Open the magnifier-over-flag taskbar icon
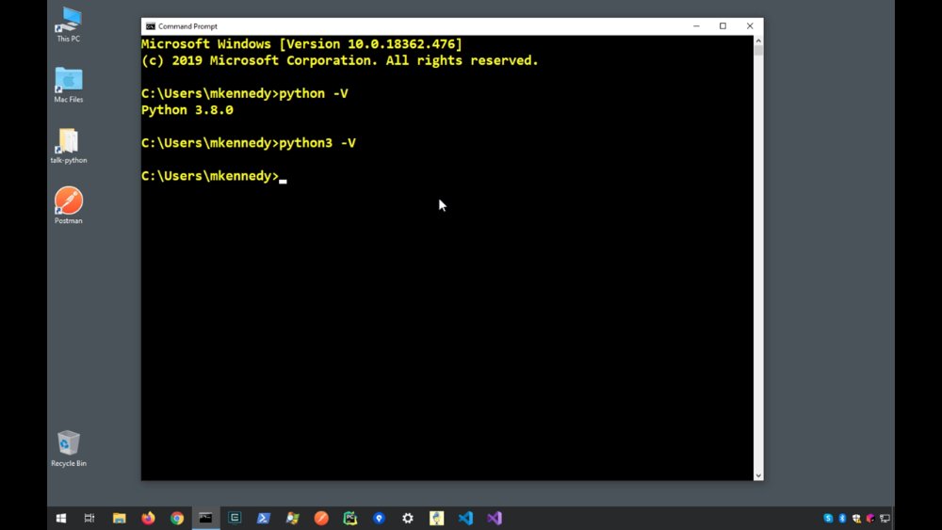This screenshot has height=530, width=942. pyautogui.click(x=292, y=518)
